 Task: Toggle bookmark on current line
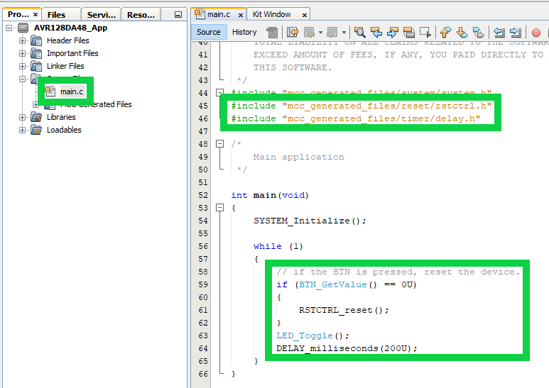coord(478,32)
